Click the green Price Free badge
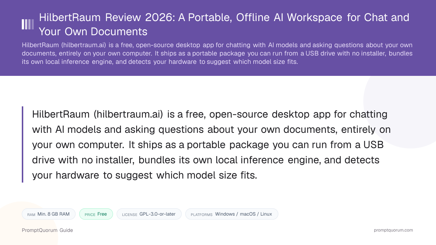 pyautogui.click(x=96, y=214)
